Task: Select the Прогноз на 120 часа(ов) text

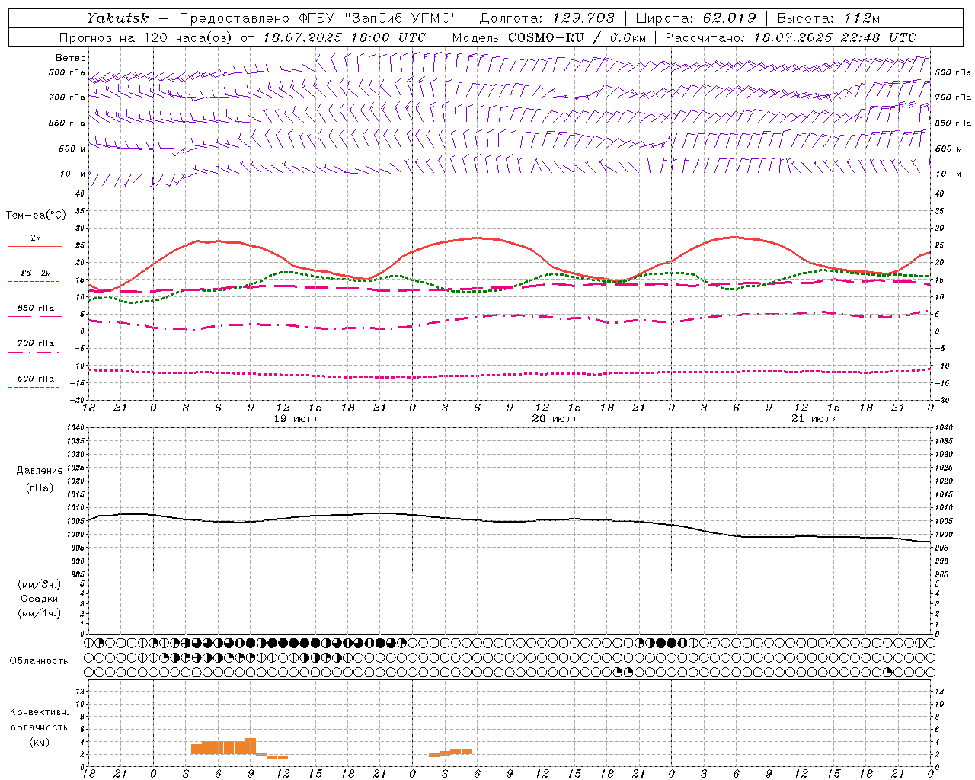Action: pyautogui.click(x=146, y=37)
